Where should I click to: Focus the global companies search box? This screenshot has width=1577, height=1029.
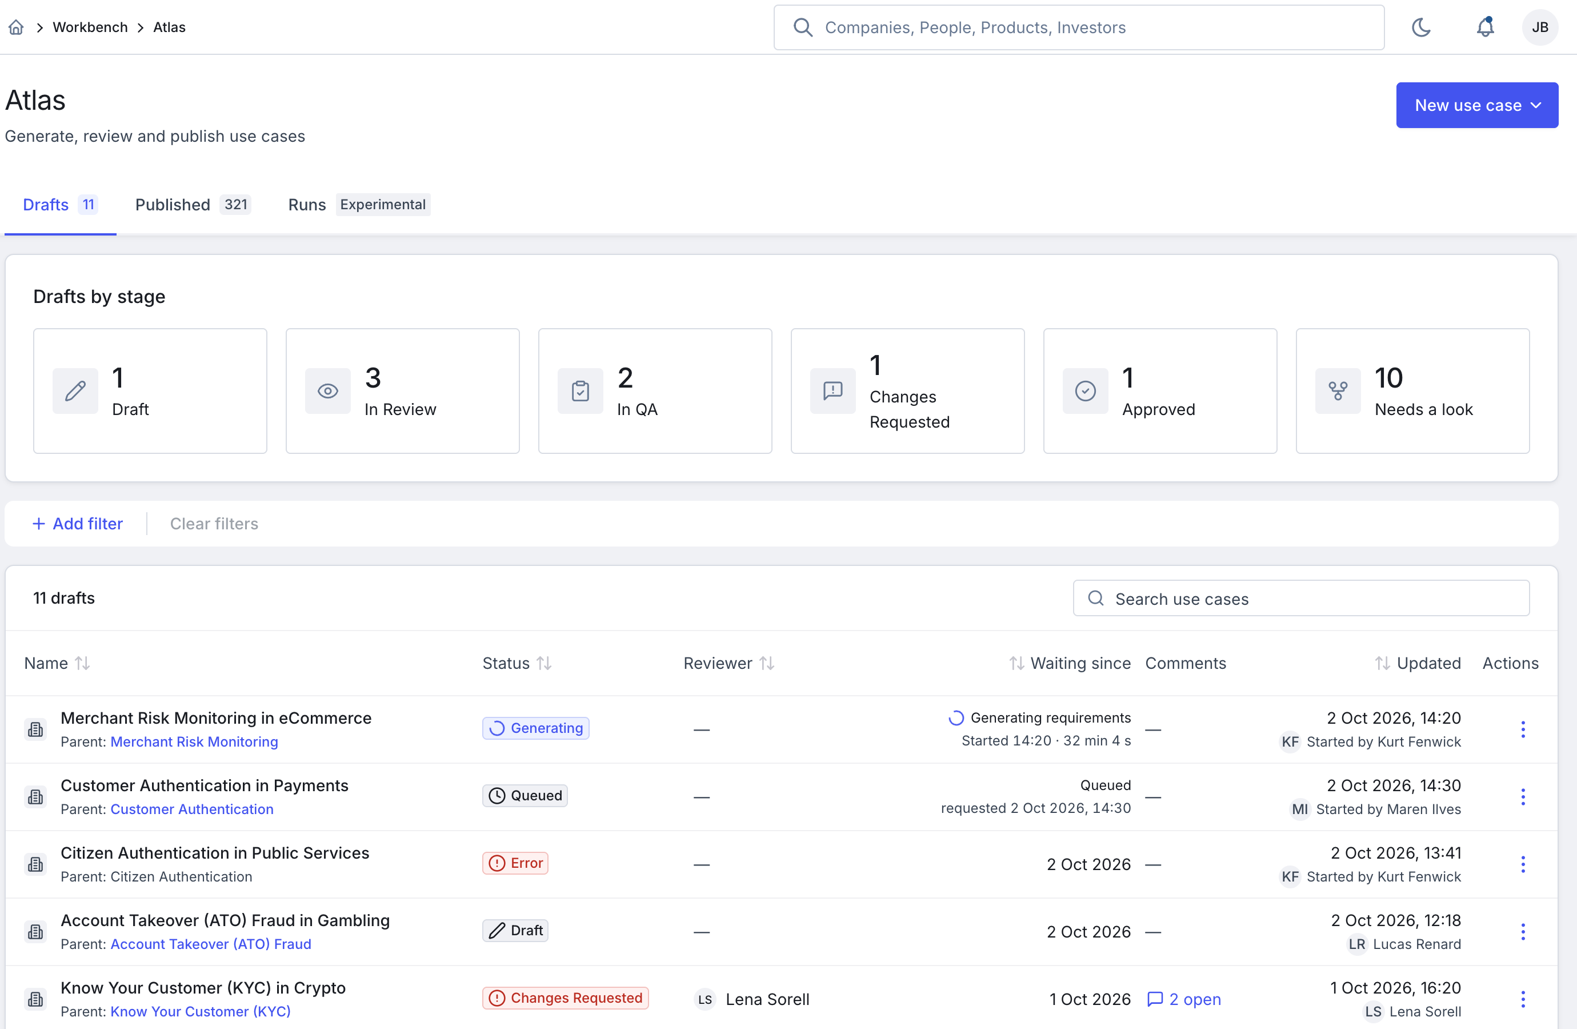(x=1079, y=27)
